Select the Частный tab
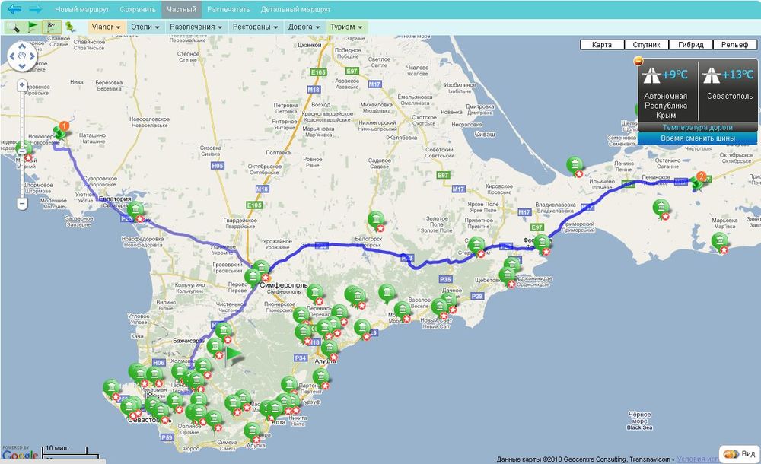Screen dimensions: 761x464 point(181,10)
